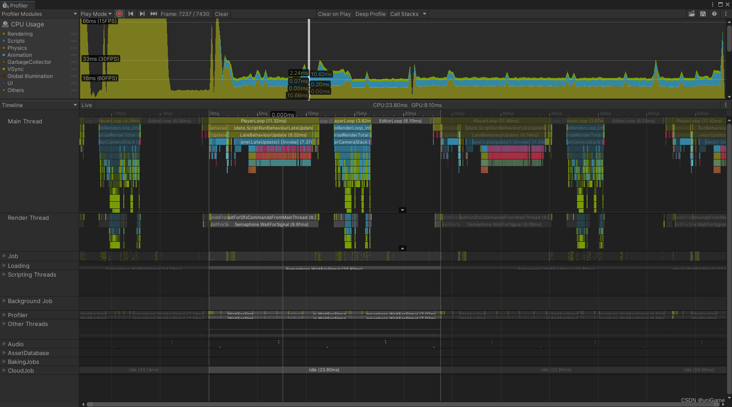
Task: Click the Clear button
Action: point(222,14)
